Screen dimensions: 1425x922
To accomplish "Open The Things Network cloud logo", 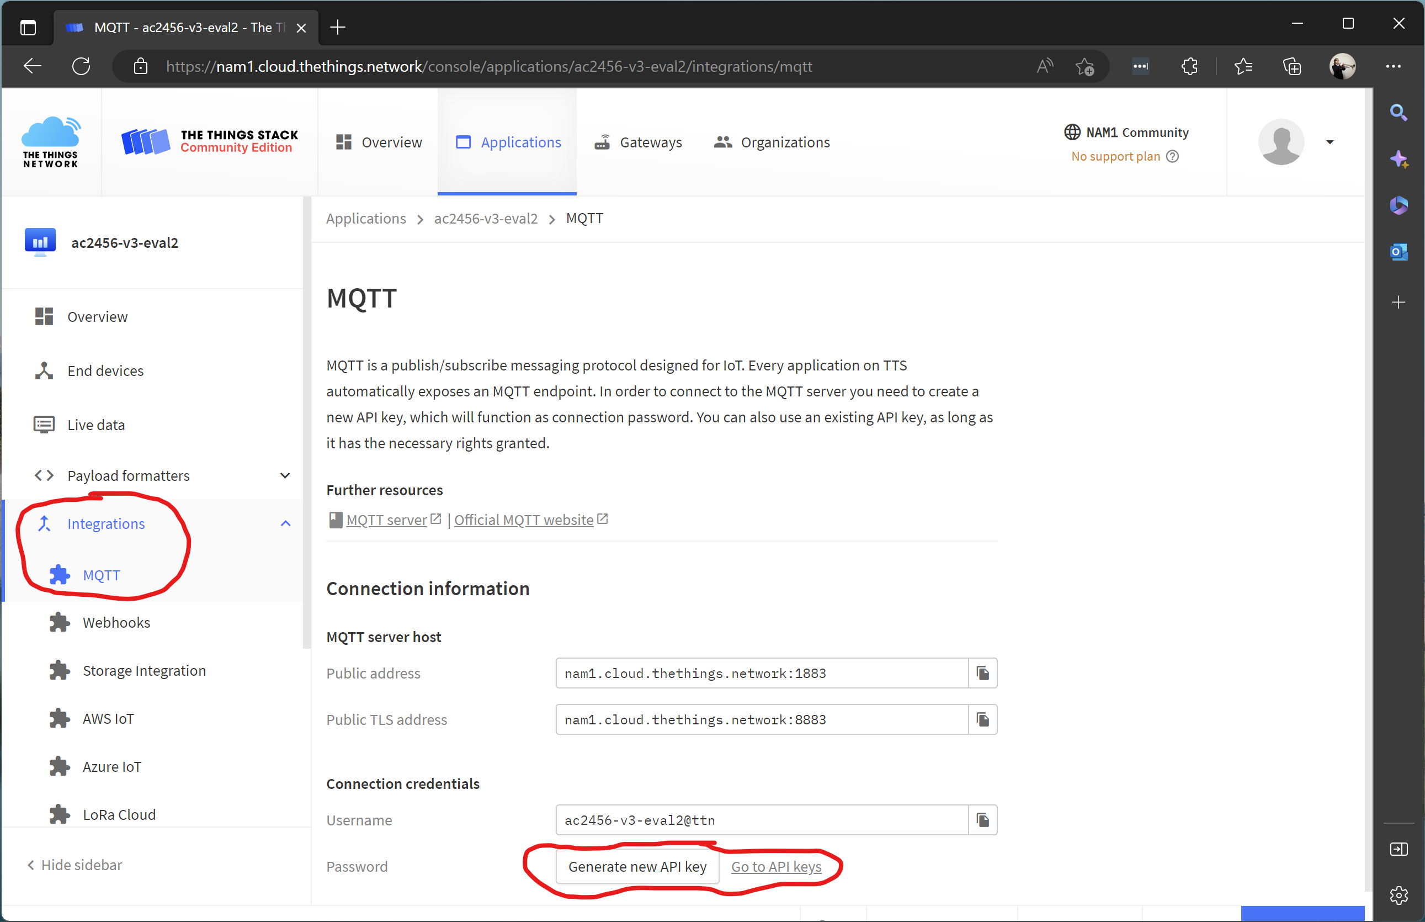I will tap(51, 142).
